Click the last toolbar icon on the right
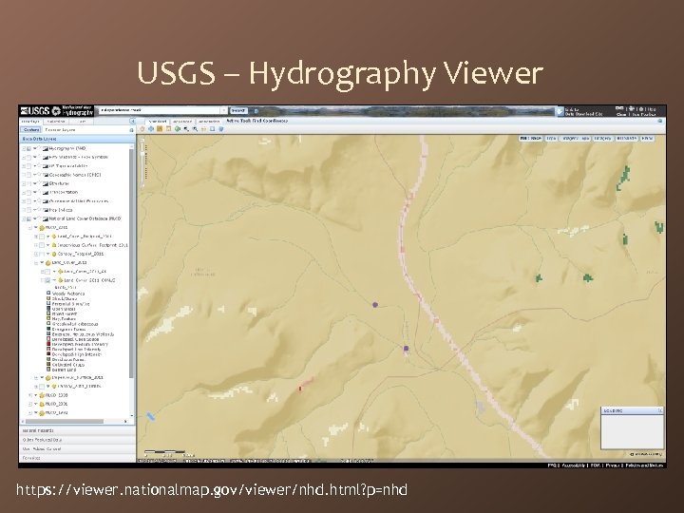 (x=221, y=129)
